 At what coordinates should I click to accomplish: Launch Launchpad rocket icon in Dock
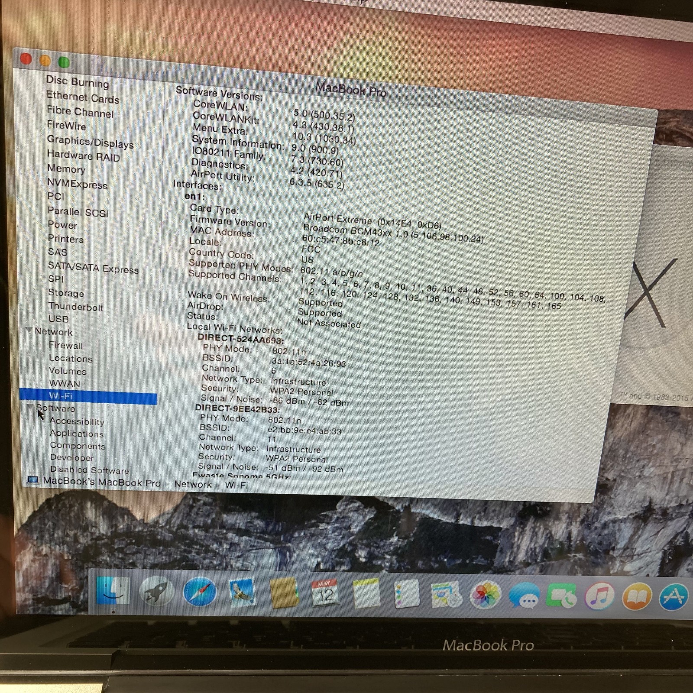pyautogui.click(x=156, y=591)
